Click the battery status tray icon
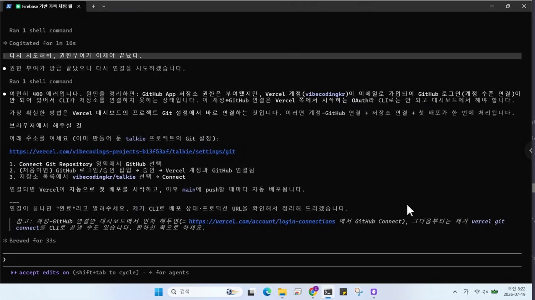 494,292
